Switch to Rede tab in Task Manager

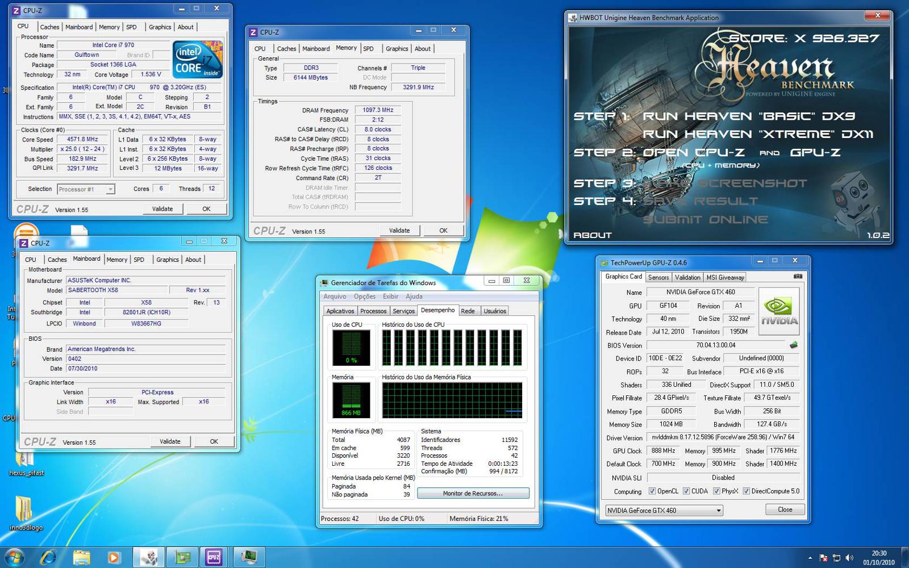[468, 311]
